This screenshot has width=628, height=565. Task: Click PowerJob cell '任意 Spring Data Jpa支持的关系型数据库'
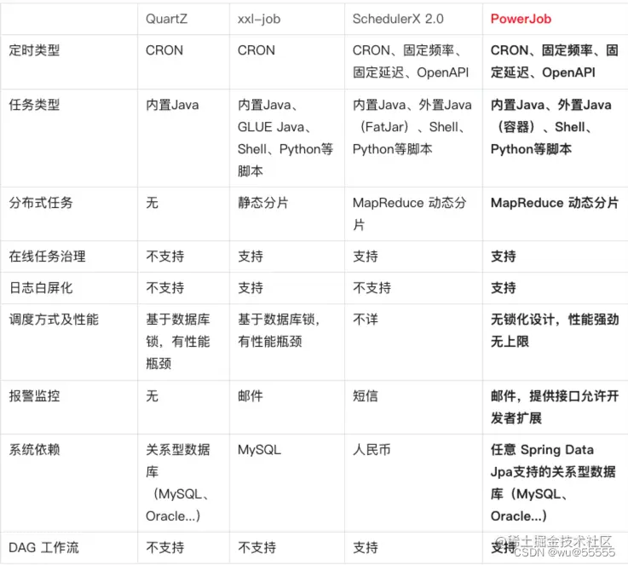click(553, 483)
